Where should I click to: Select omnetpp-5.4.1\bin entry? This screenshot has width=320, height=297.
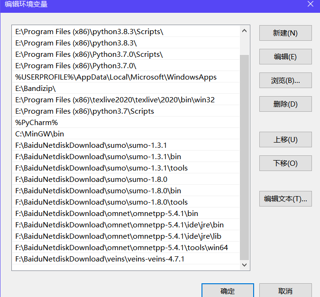coord(126,213)
